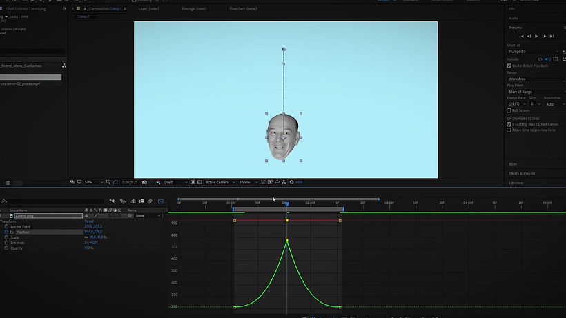
Task: Open the Shortcut Numpad 0 dropdown
Action: 534,52
